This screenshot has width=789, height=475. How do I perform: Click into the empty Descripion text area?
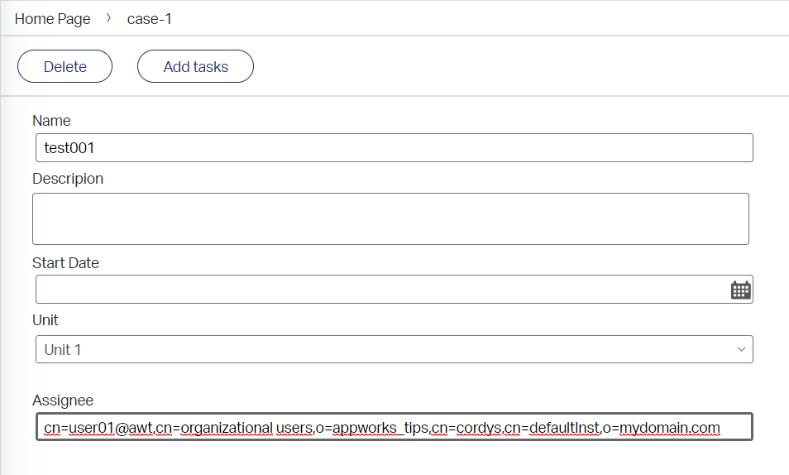click(x=390, y=219)
